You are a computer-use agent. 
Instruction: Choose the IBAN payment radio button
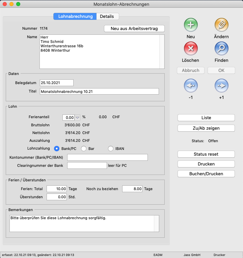pyautogui.click(x=111, y=149)
